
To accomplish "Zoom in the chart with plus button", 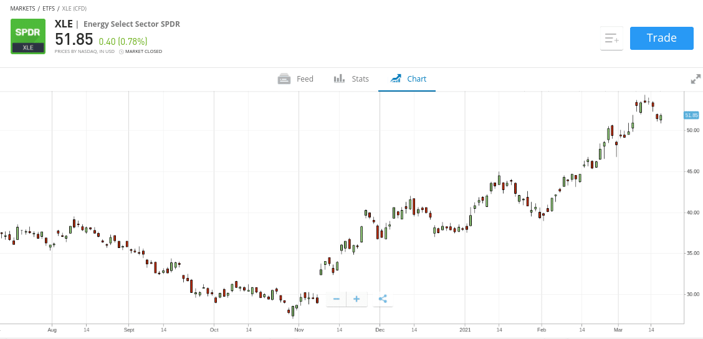I will pos(357,299).
